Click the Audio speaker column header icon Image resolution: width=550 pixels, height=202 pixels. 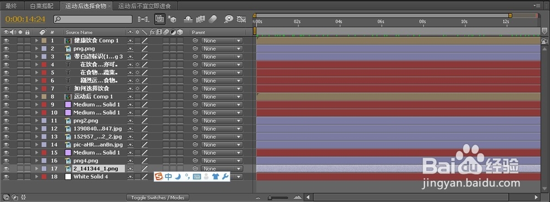[13, 32]
